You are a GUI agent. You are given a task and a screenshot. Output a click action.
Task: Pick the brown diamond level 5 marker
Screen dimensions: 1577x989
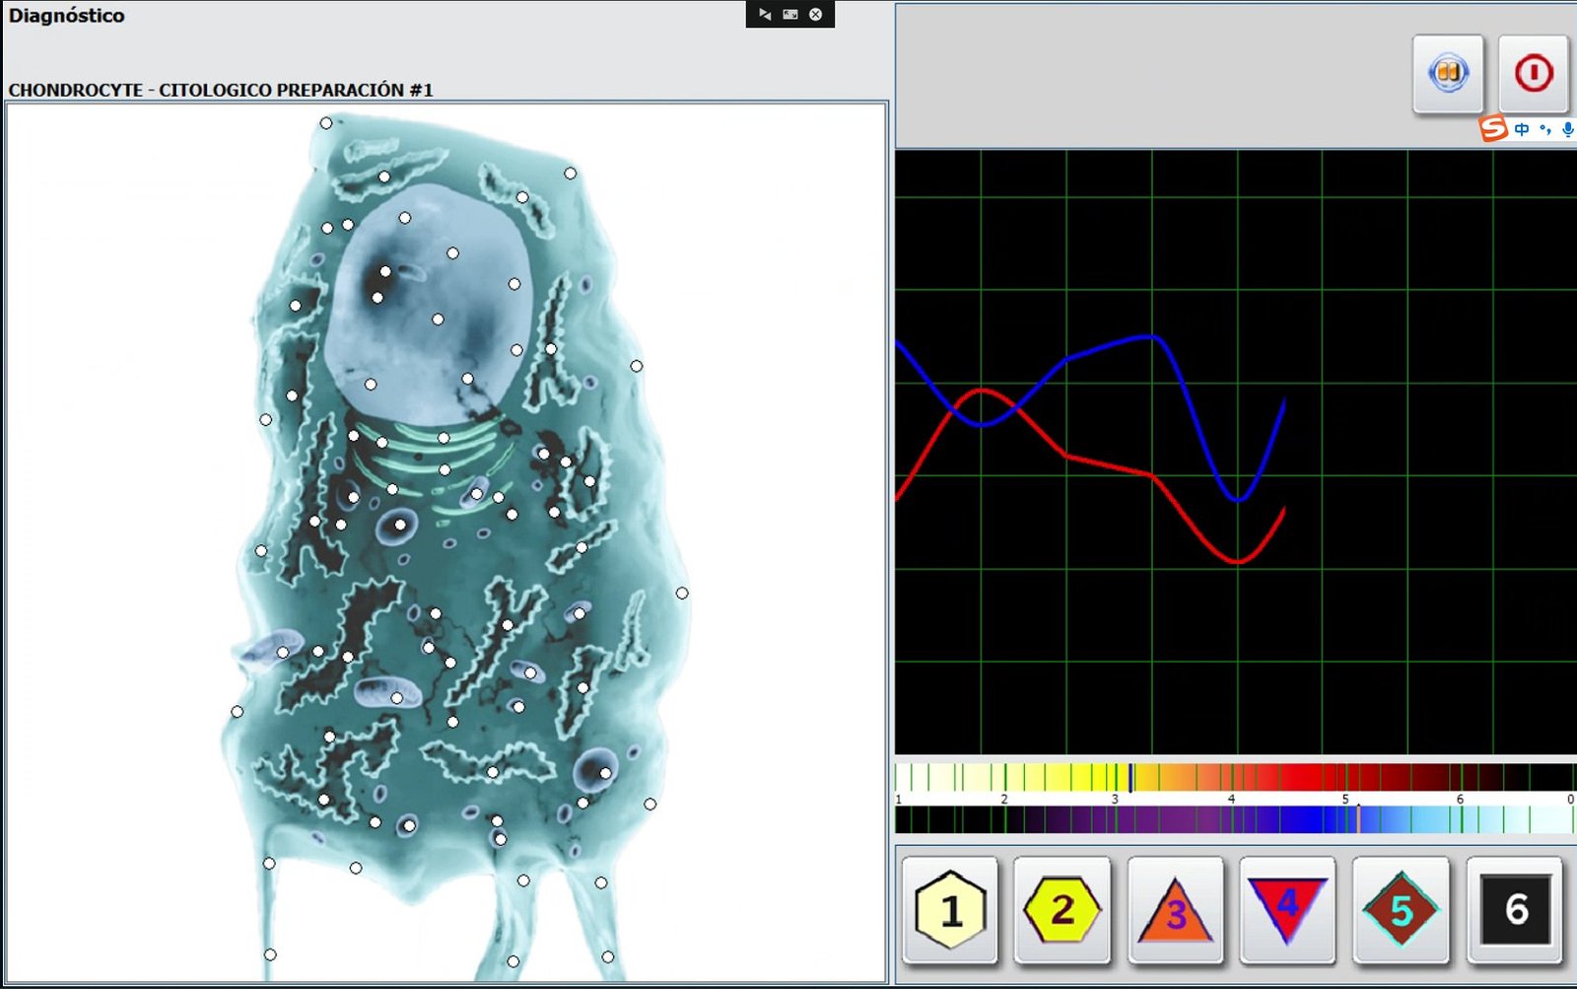coord(1401,909)
